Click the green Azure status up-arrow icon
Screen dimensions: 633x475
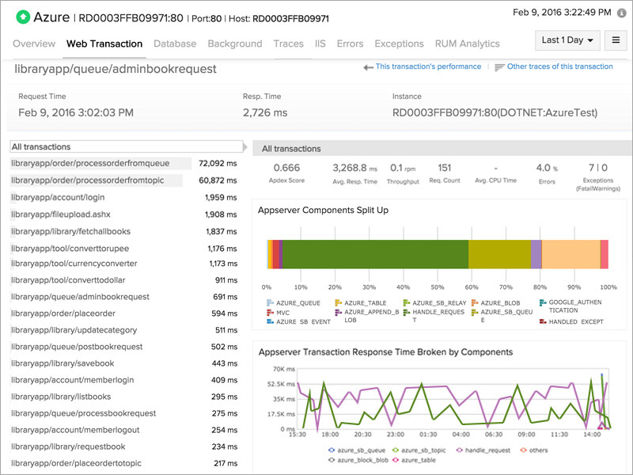23,17
